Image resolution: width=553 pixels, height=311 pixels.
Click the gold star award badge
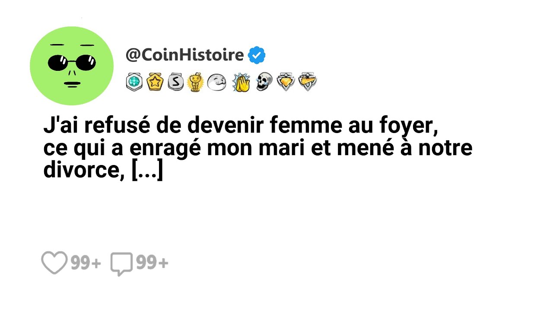point(154,82)
